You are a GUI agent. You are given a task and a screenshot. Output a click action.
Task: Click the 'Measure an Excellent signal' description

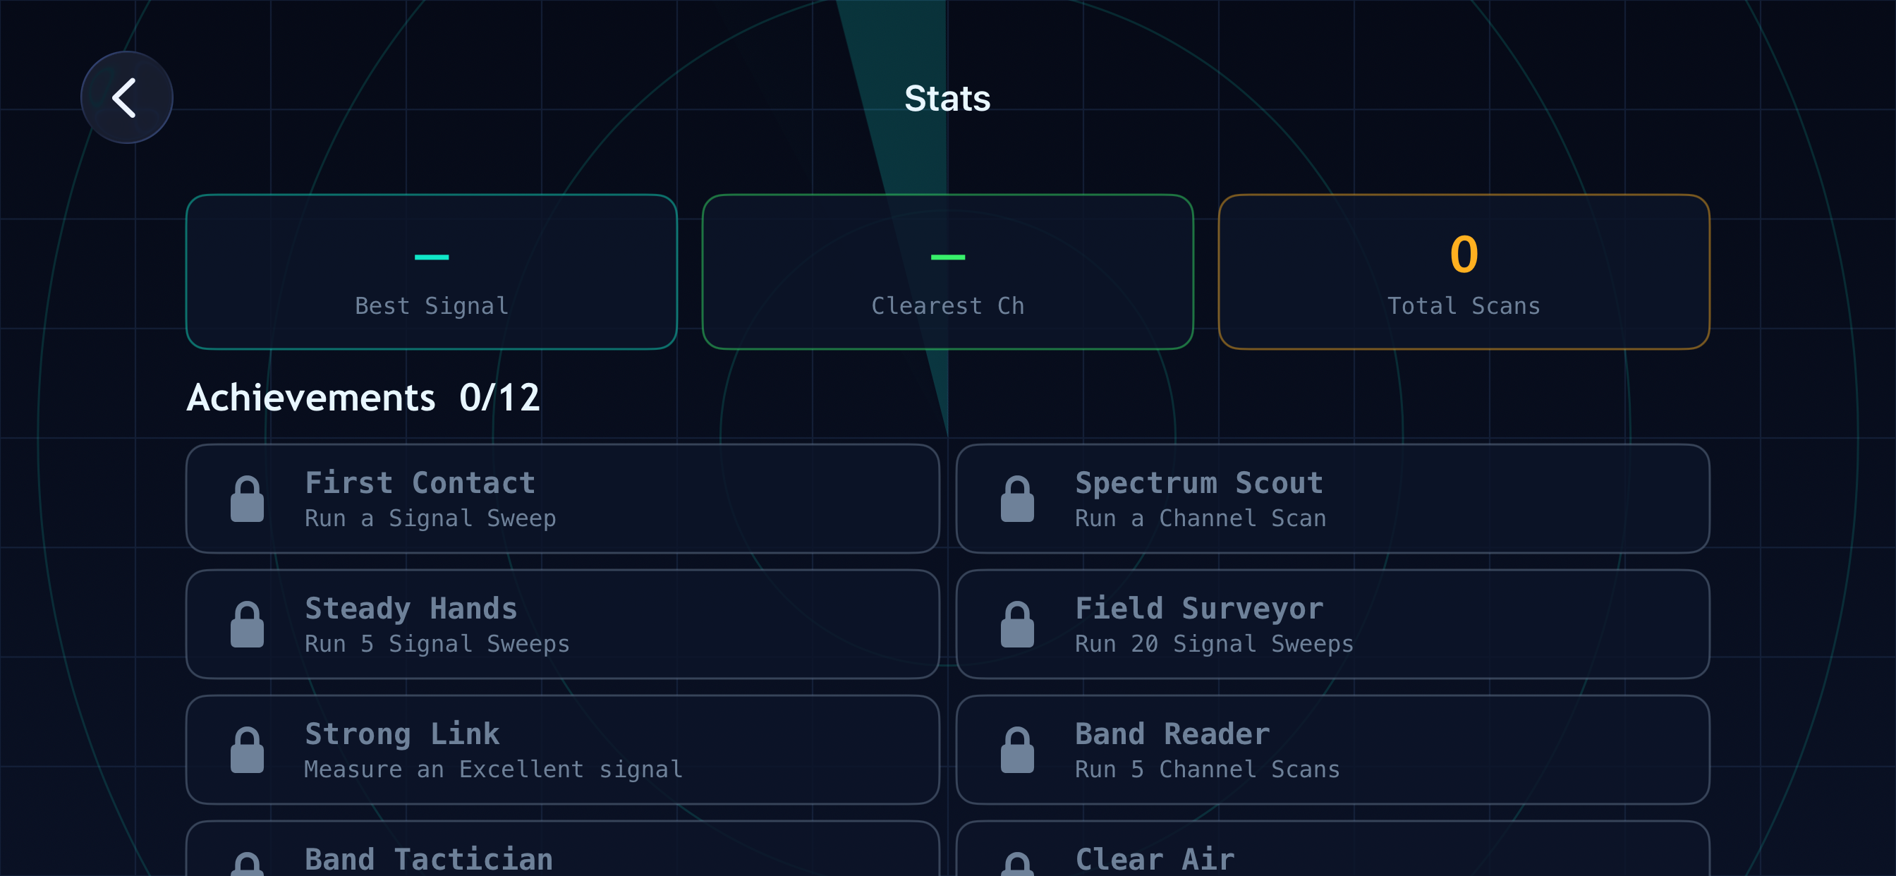click(493, 769)
